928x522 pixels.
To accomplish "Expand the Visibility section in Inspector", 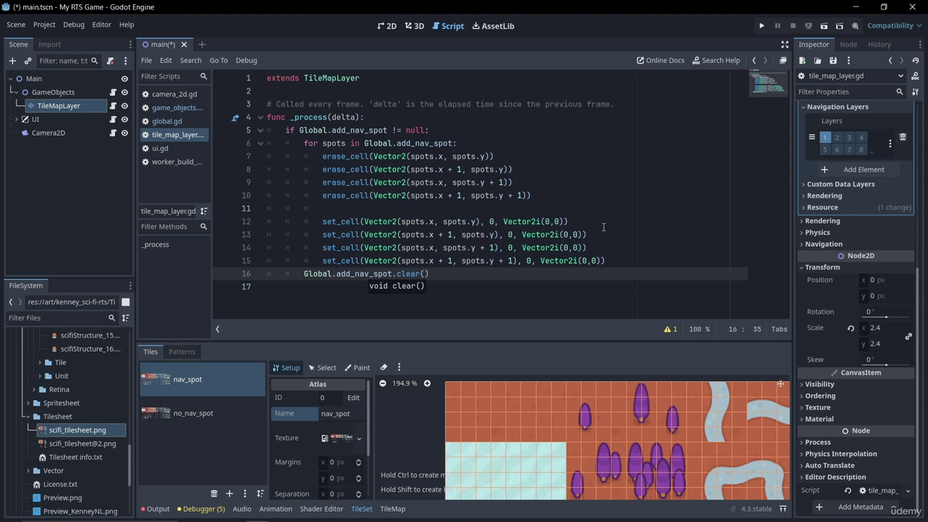I will pos(819,384).
